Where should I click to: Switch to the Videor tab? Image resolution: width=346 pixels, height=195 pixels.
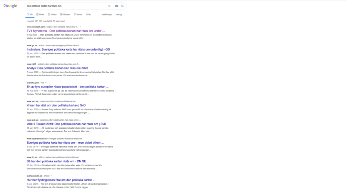52,14
